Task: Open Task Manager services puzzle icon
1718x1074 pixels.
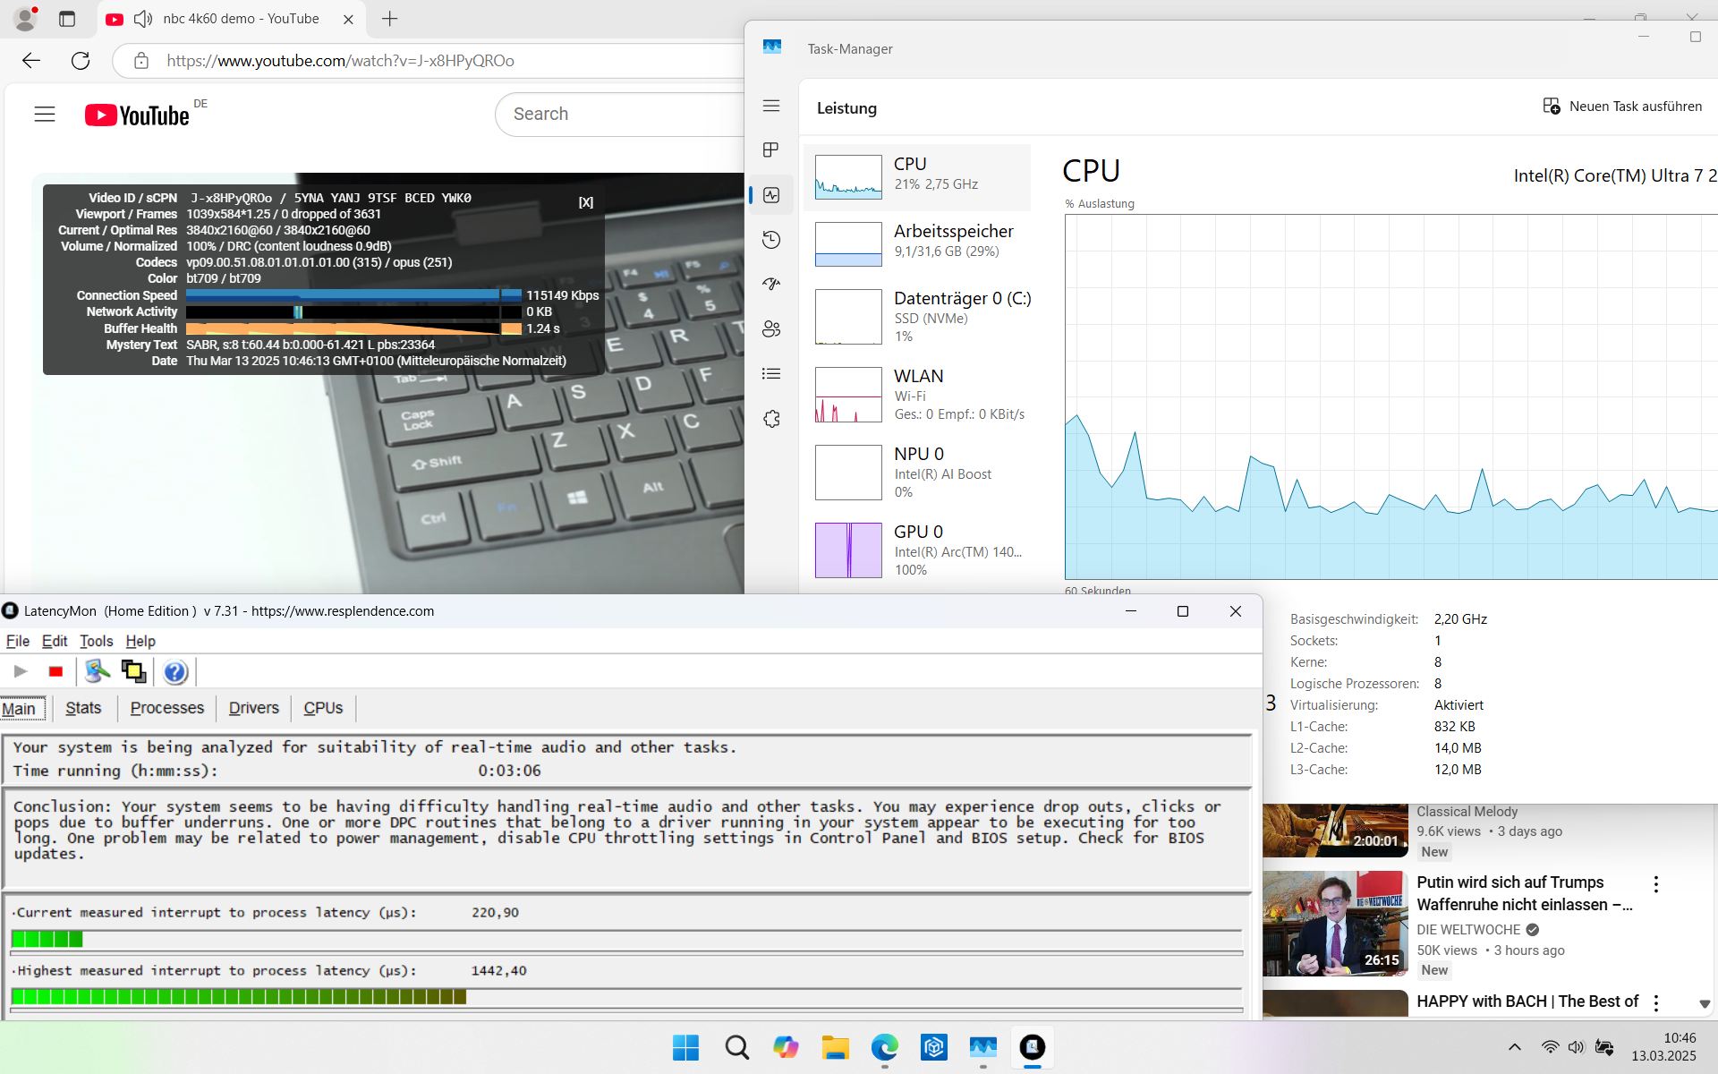Action: tap(771, 419)
